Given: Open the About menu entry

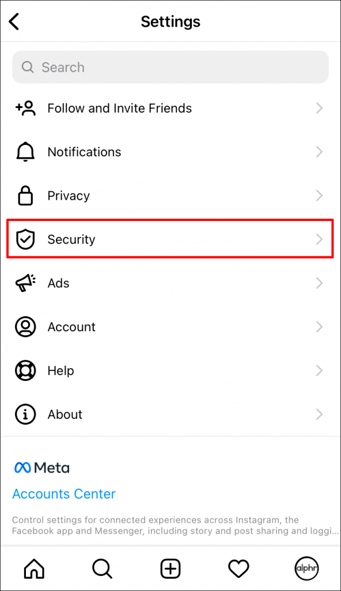Looking at the screenshot, I should point(65,414).
